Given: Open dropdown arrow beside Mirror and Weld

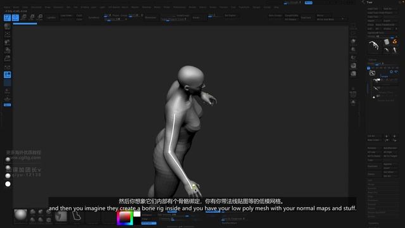Looking at the screenshot, I should (x=343, y=18).
